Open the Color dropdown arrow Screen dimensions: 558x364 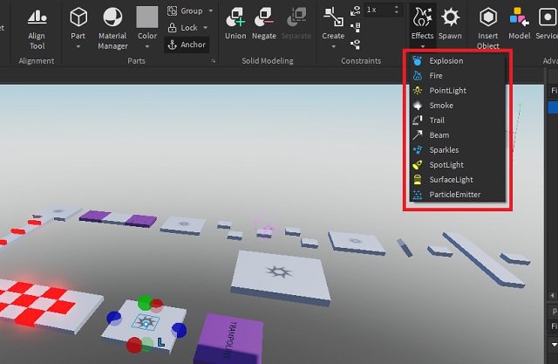pos(147,47)
